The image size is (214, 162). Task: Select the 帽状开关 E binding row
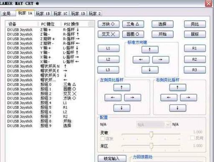click(x=50, y=71)
